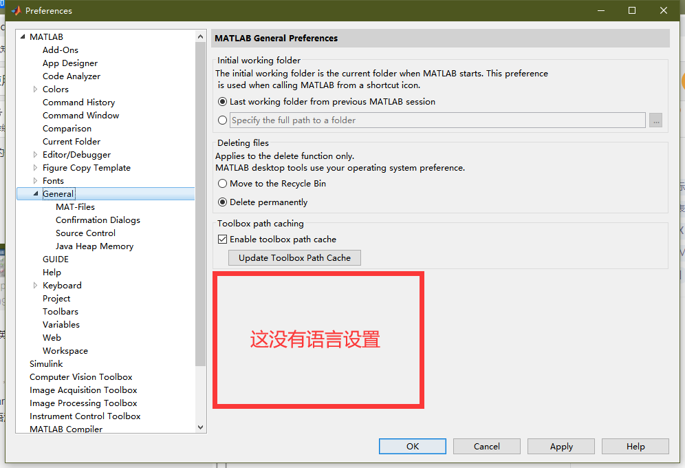
Task: Open the browse folder ellipsis button
Action: [x=655, y=120]
